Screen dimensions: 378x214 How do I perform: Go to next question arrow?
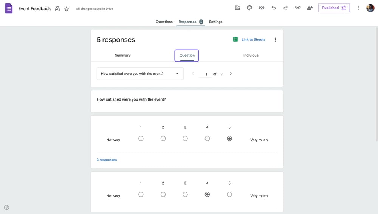coord(231,74)
